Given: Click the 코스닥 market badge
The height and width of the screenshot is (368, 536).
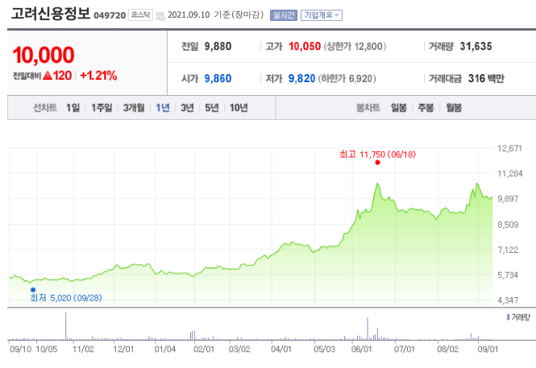Looking at the screenshot, I should tap(140, 15).
